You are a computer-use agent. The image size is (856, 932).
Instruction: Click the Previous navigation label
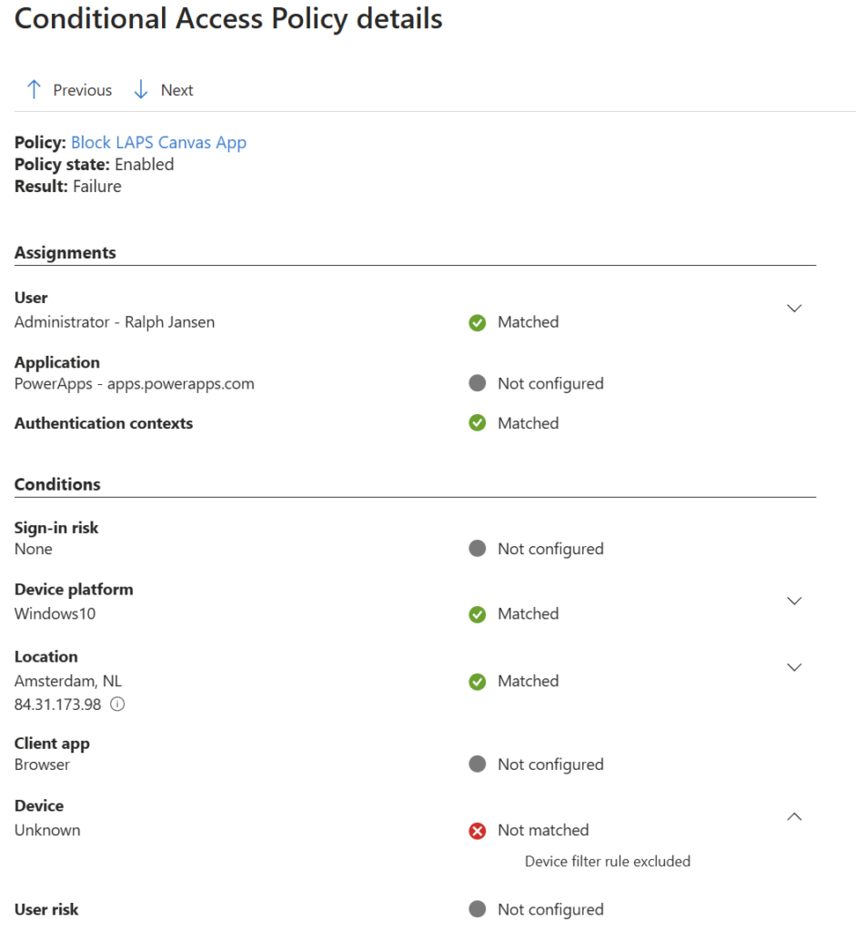click(x=82, y=90)
